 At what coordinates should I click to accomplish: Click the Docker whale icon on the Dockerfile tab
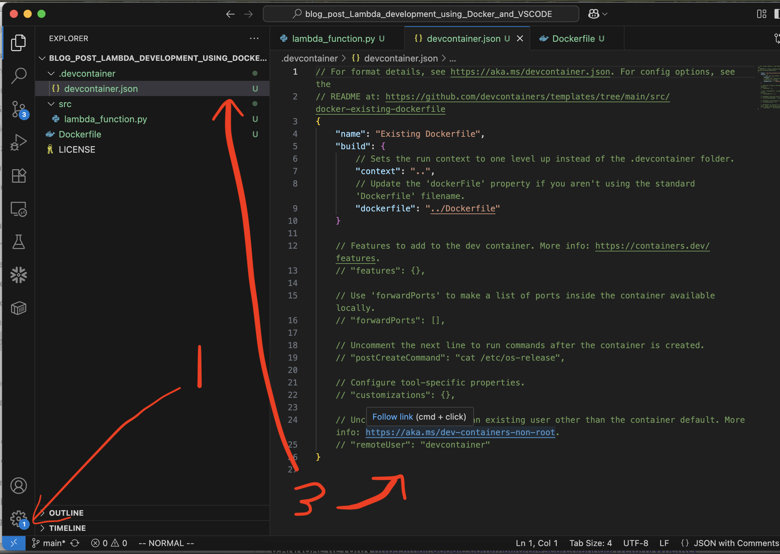tap(544, 39)
